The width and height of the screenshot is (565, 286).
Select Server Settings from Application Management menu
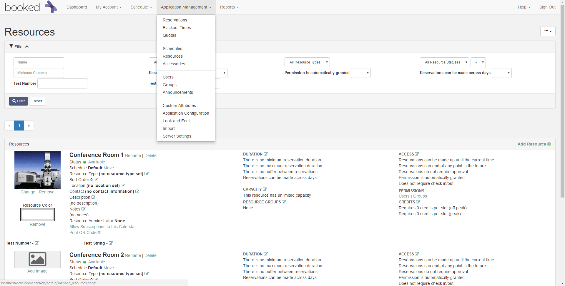click(177, 136)
